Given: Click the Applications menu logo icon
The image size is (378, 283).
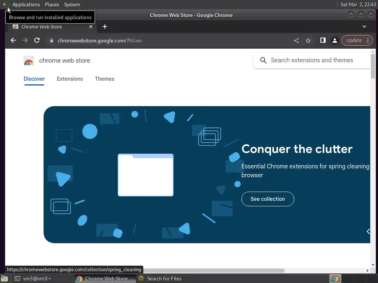Looking at the screenshot, I should pyautogui.click(x=6, y=4).
